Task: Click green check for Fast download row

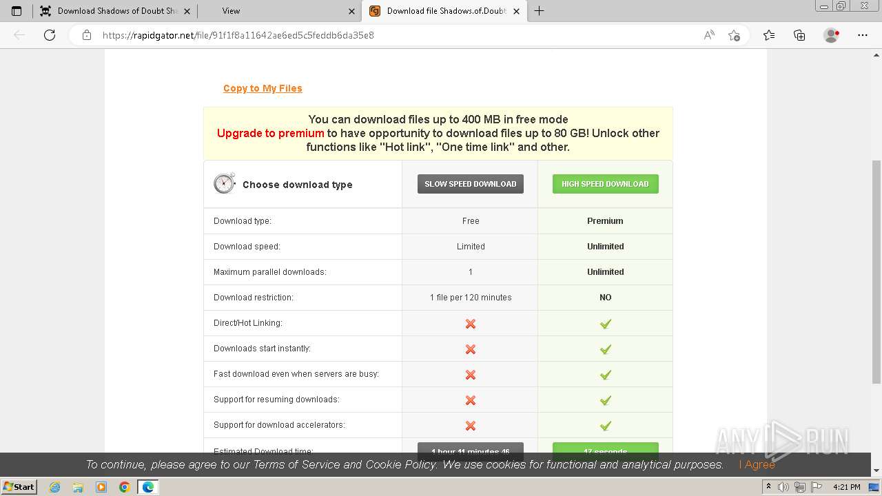Action: coord(606,375)
